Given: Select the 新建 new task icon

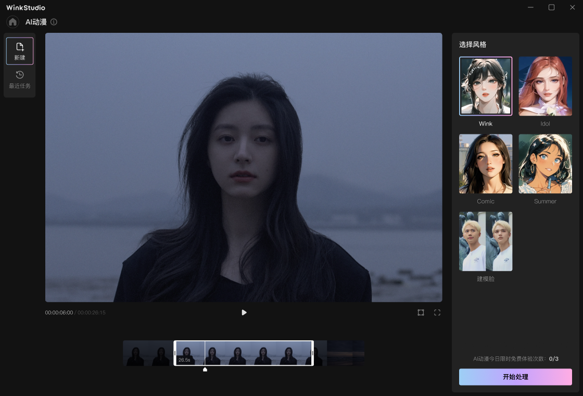Looking at the screenshot, I should 19,50.
